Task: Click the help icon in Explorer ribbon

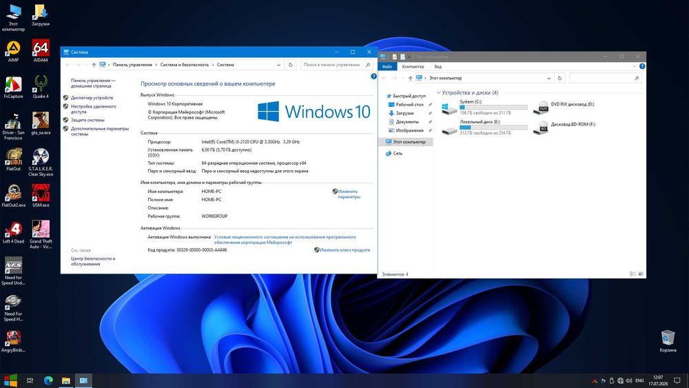Action: (642, 66)
